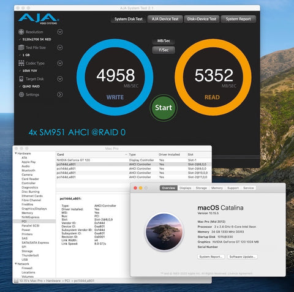Click the 10bit YUV codec value
The height and width of the screenshot is (292, 294).
30,70
